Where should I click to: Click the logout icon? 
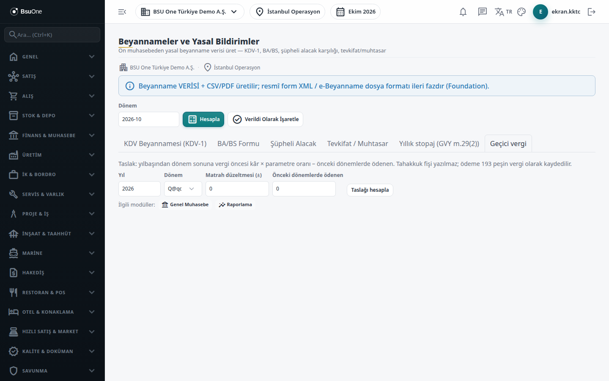pos(592,12)
